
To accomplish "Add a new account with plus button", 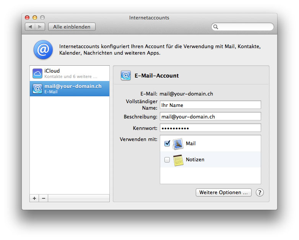I will (x=34, y=198).
